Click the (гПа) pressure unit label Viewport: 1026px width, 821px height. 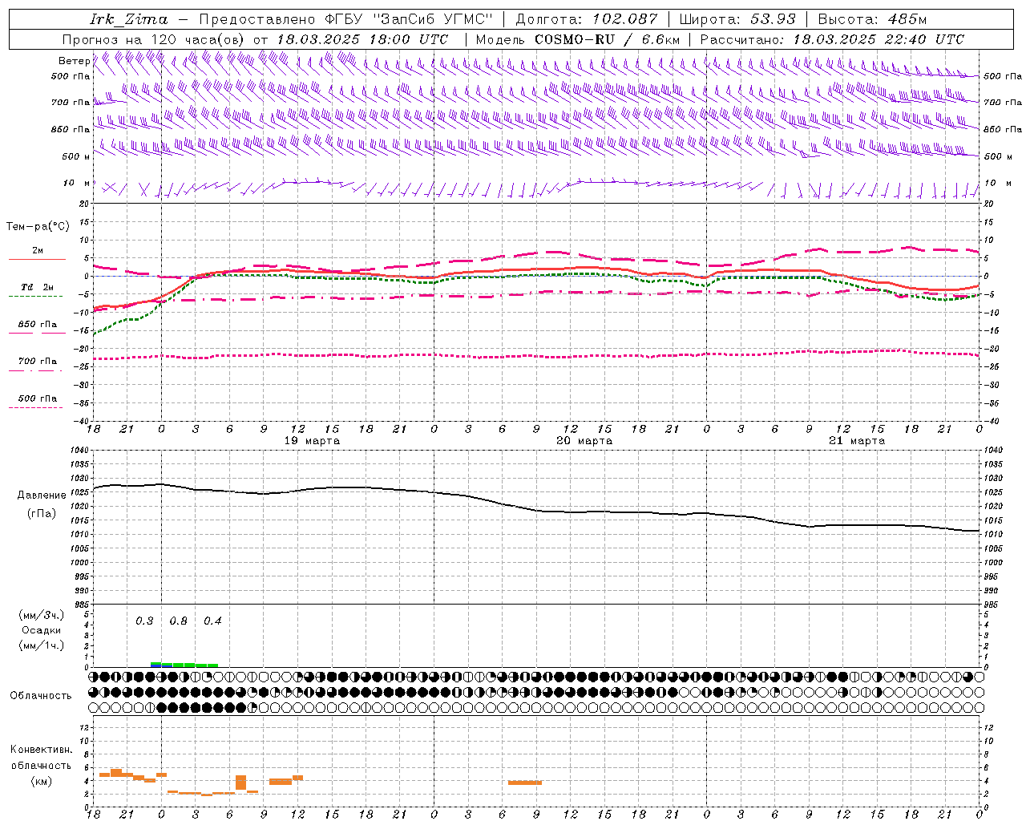tap(42, 514)
